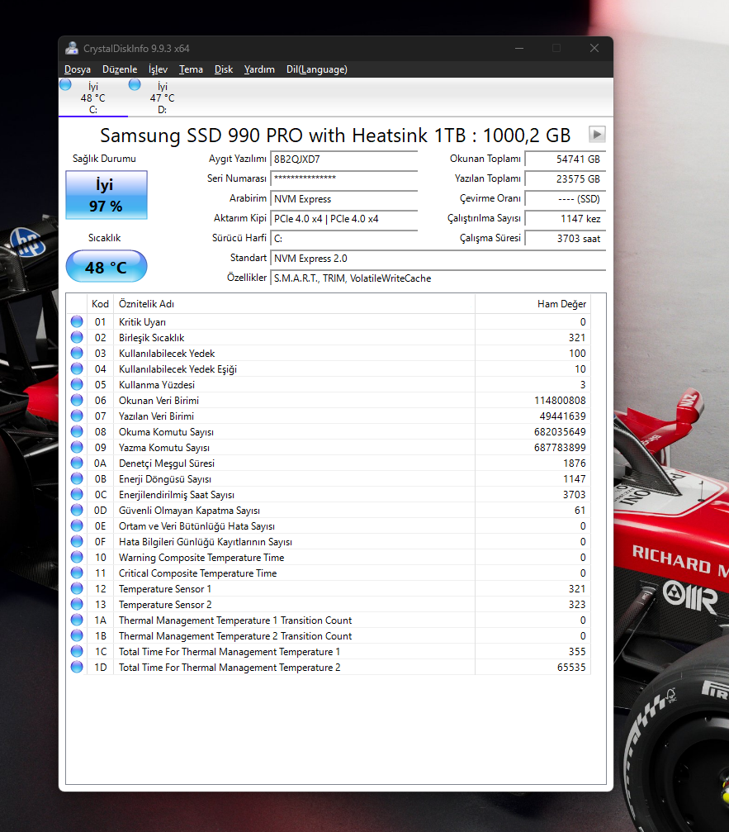The height and width of the screenshot is (832, 729).
Task: Click the Kod column header
Action: pos(100,304)
